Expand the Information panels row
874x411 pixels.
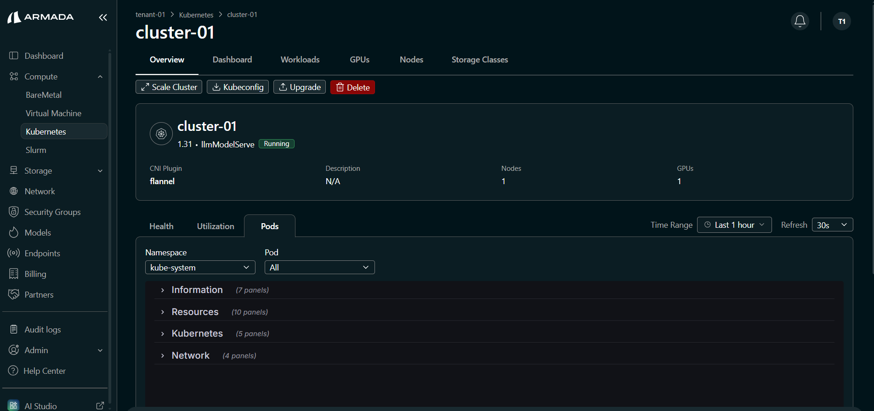494,290
